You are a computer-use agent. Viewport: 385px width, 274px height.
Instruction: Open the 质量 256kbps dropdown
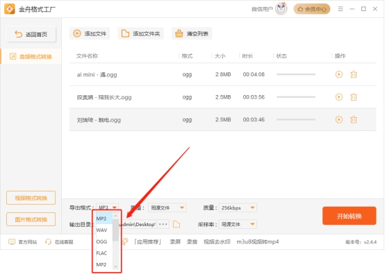click(x=238, y=208)
